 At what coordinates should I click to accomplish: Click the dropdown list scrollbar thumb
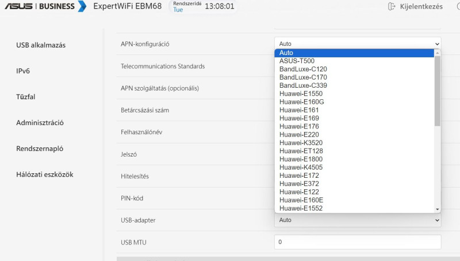tap(438, 91)
